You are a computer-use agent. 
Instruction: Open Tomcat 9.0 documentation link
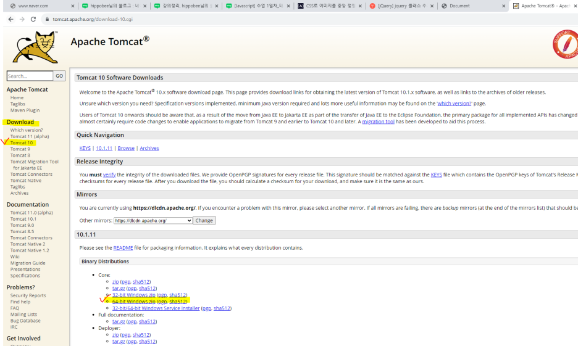(x=22, y=225)
